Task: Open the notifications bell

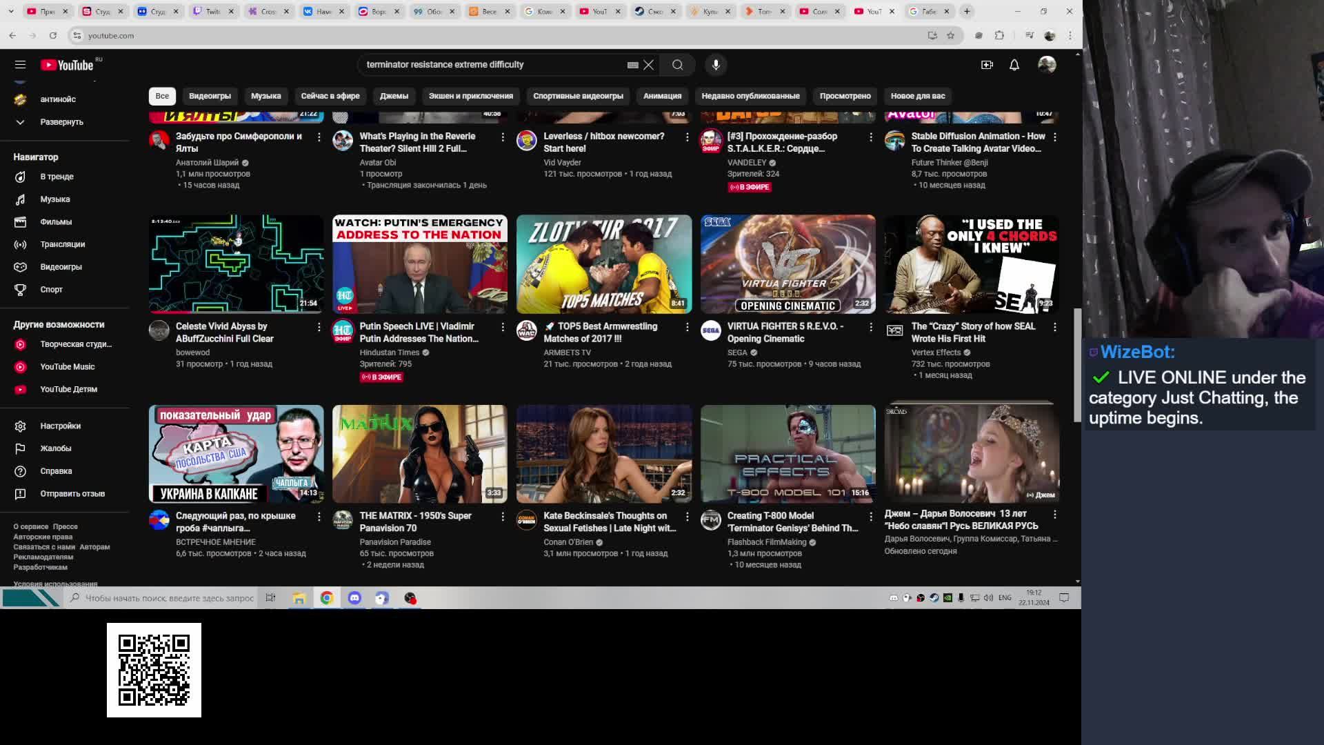Action: (x=1014, y=65)
